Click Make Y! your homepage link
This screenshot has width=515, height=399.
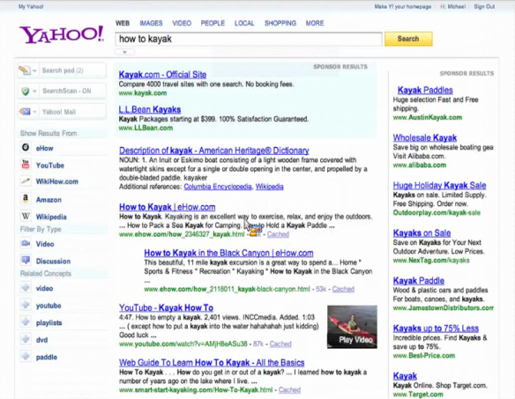tap(403, 6)
